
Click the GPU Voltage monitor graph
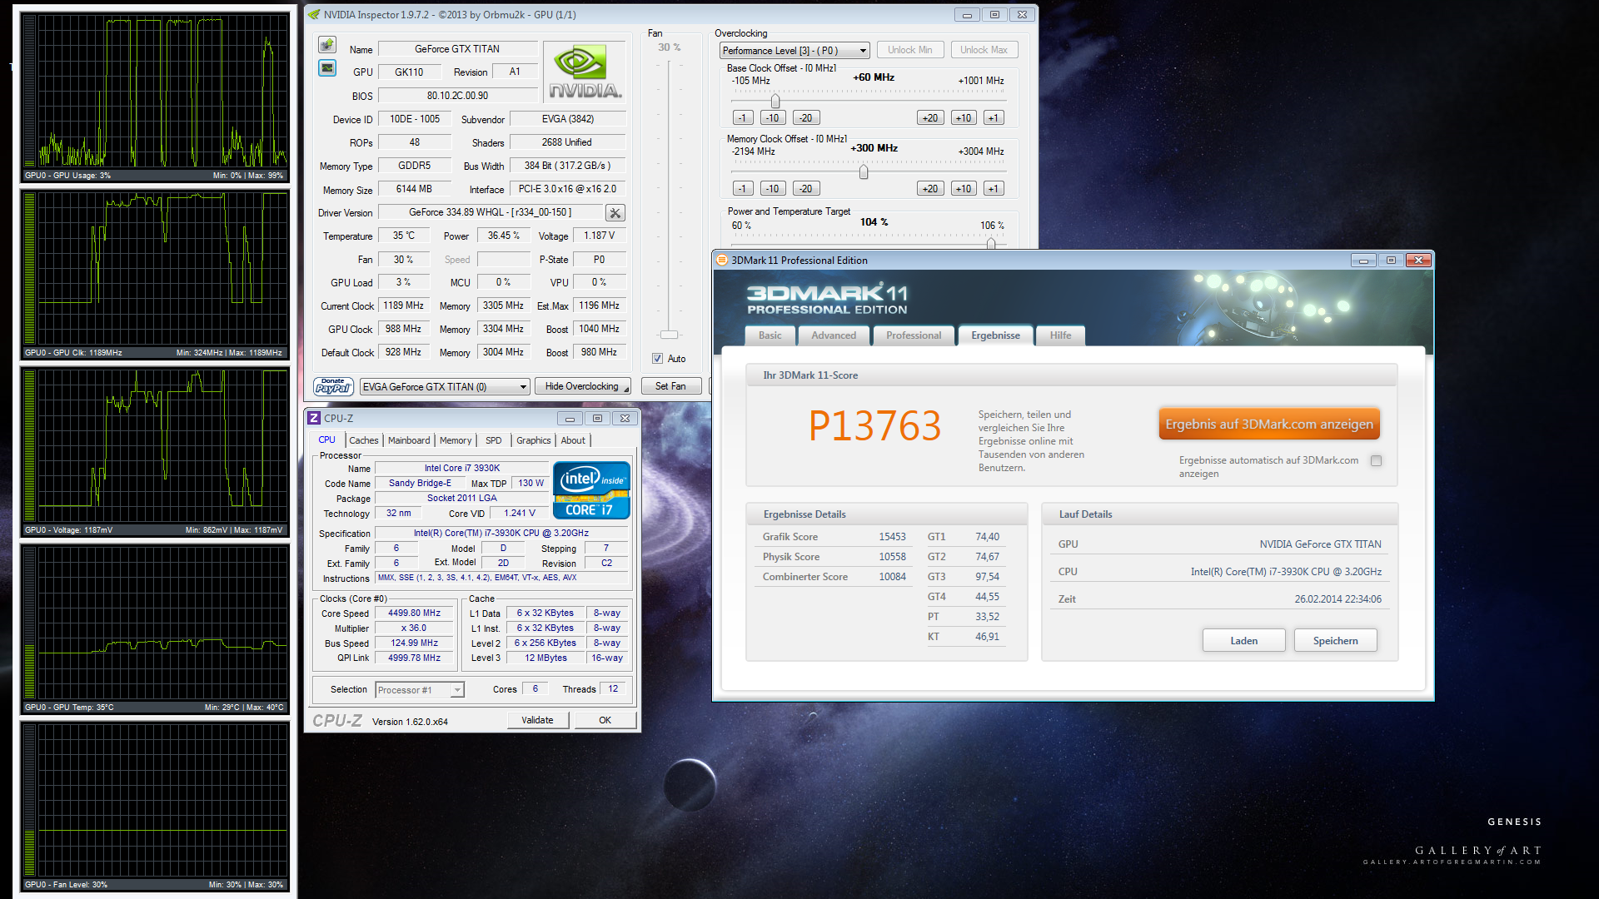coord(156,450)
